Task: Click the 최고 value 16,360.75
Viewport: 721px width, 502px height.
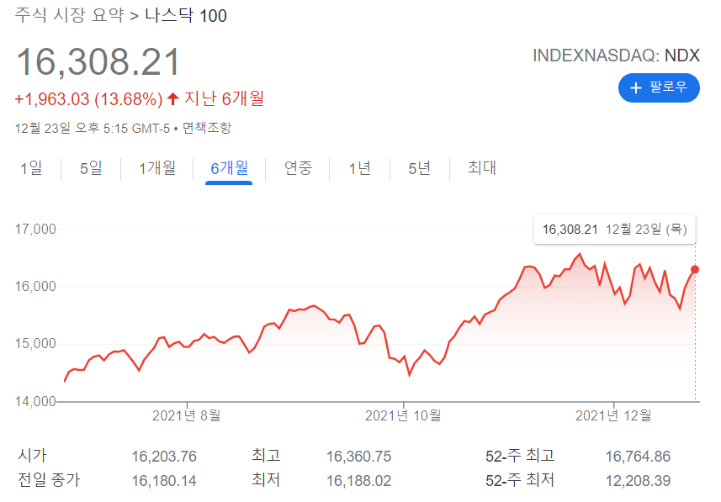Action: coord(358,456)
